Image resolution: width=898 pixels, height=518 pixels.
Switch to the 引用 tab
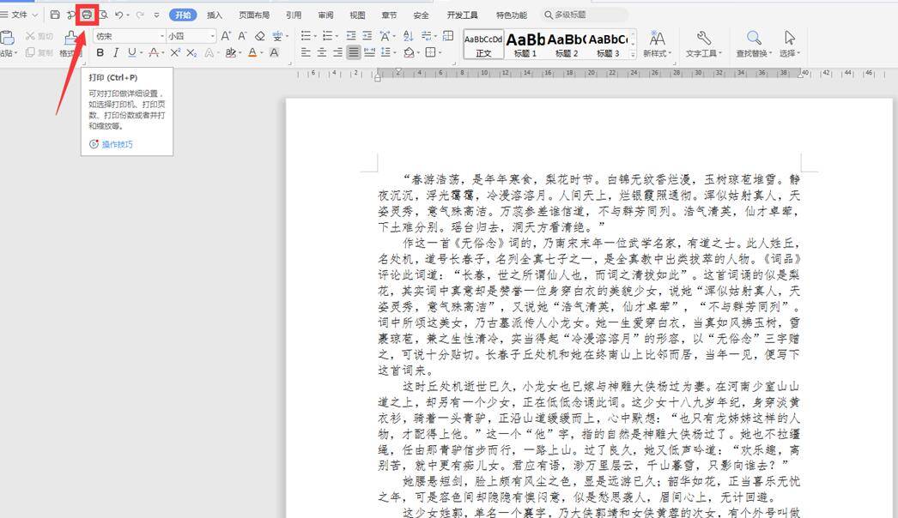point(294,15)
